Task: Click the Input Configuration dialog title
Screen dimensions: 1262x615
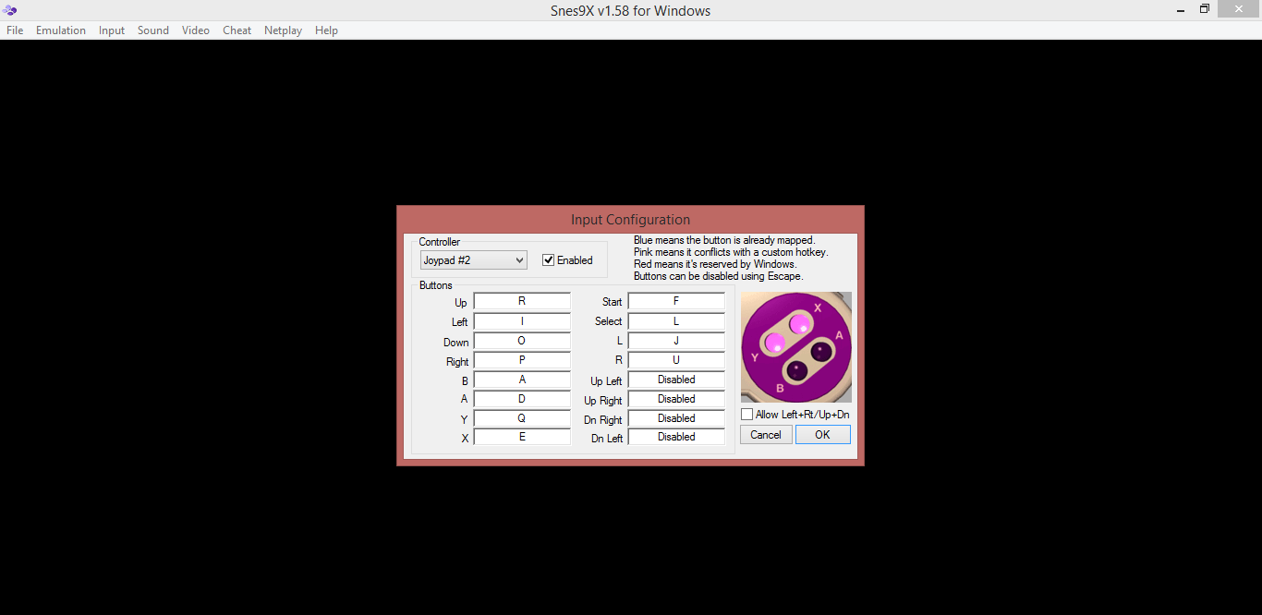Action: point(630,220)
